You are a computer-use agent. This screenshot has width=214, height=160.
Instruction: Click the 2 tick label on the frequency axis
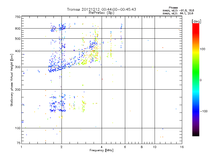click(x=62, y=147)
